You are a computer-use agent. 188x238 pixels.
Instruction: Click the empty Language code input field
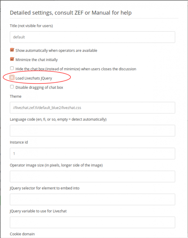click(x=92, y=130)
